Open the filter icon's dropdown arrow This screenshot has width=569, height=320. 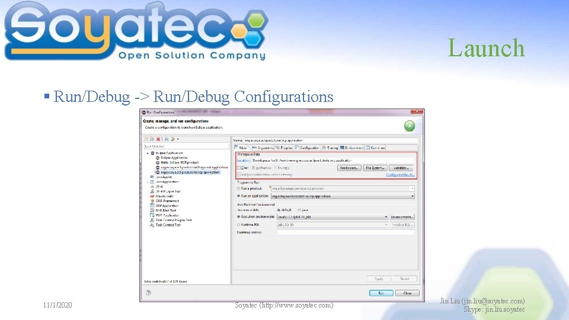click(x=177, y=139)
